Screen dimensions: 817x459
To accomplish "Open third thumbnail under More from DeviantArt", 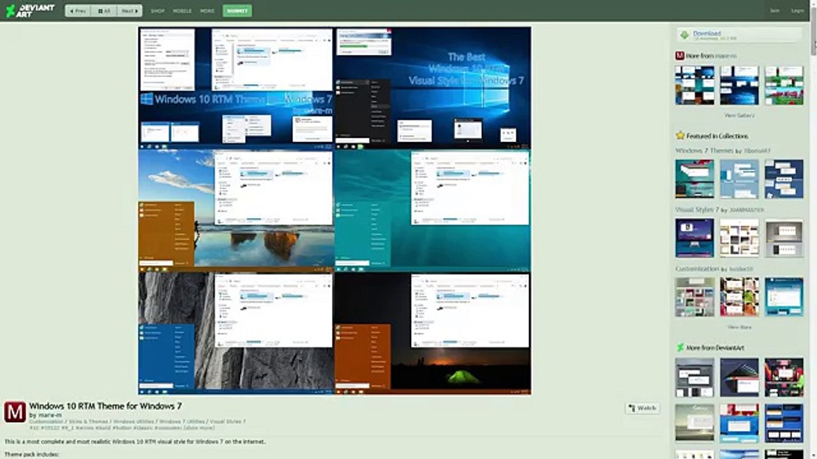I will point(784,377).
